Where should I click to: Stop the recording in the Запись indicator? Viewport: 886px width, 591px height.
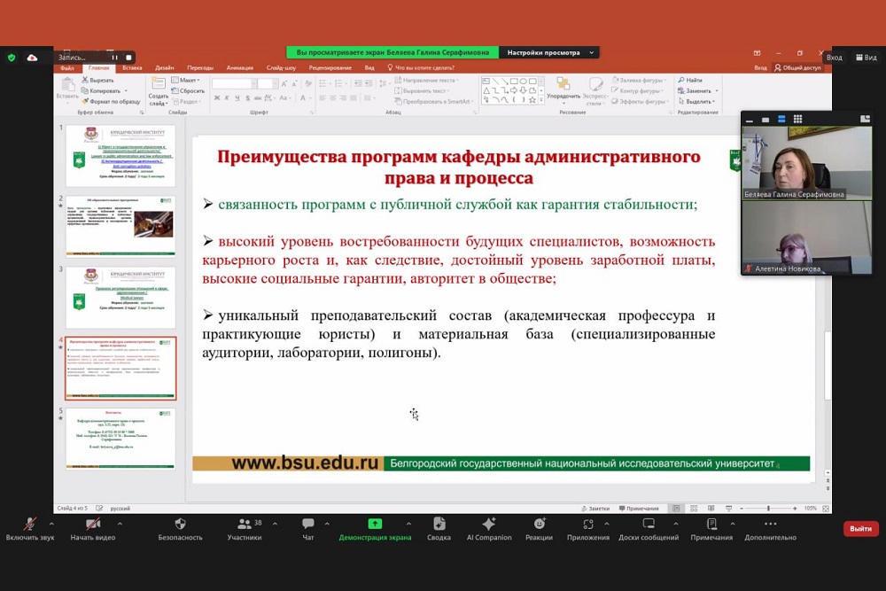pyautogui.click(x=128, y=58)
